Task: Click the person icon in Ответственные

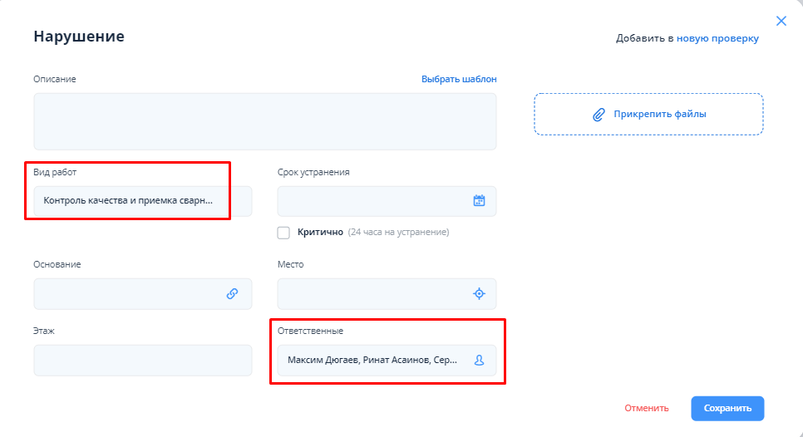Action: [479, 361]
